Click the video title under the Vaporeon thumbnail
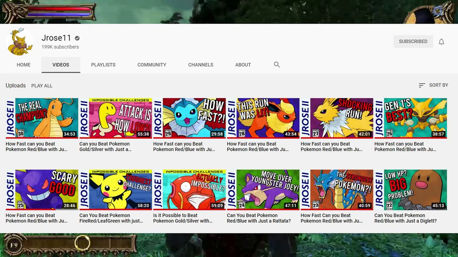Viewport: 458px width, 257px height. (184, 147)
